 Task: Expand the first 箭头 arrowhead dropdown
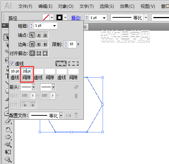(34, 87)
